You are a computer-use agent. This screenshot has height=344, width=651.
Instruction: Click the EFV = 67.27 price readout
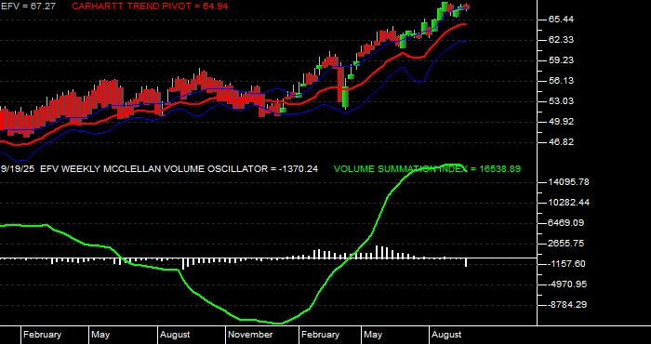tap(28, 7)
